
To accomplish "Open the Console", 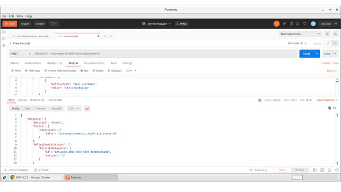I will coord(42,170).
